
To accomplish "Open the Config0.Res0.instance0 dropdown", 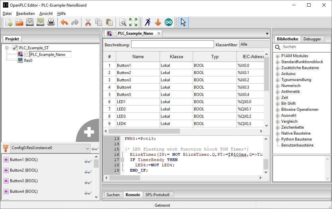I will pyautogui.click(x=87, y=148).
